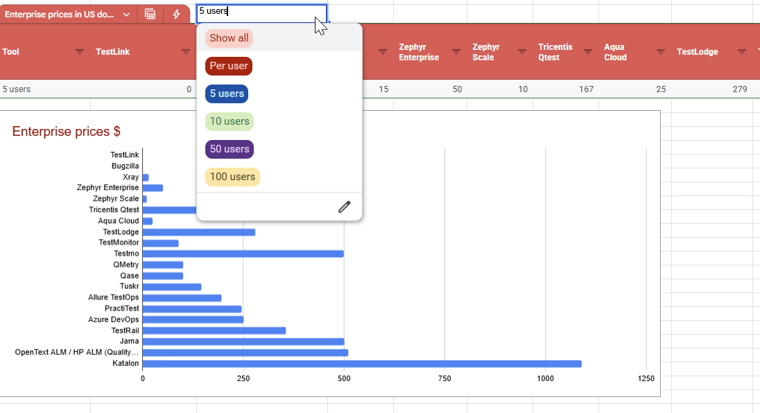Click the TestRail bar in chart
This screenshot has height=413, width=760.
[x=214, y=331]
